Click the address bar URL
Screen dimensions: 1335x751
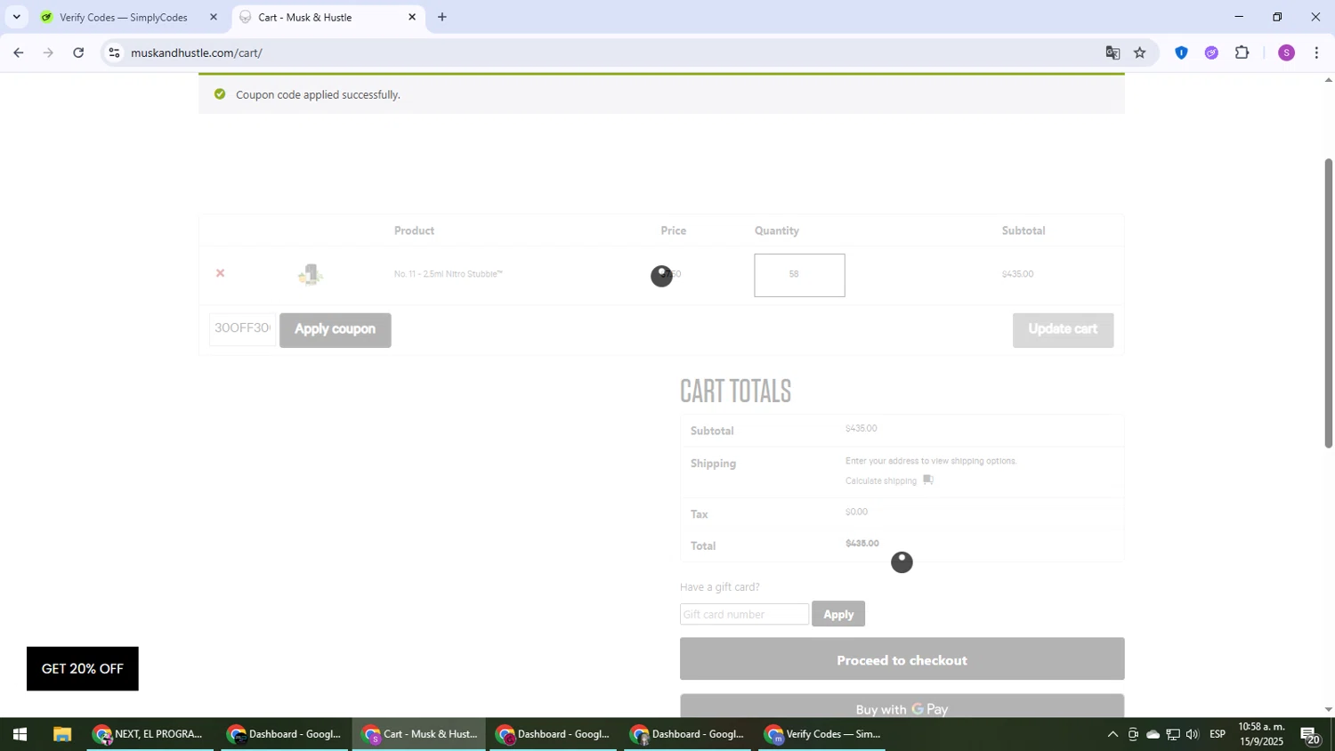pyautogui.click(x=197, y=53)
